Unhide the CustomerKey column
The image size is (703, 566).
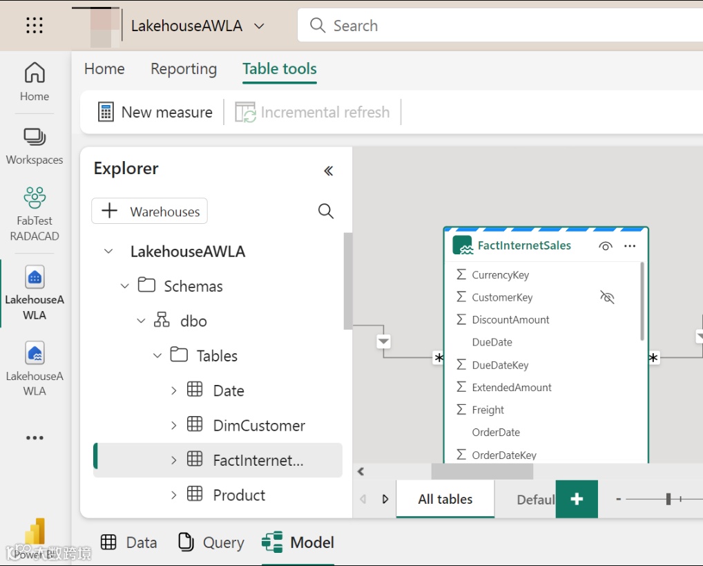(x=607, y=296)
